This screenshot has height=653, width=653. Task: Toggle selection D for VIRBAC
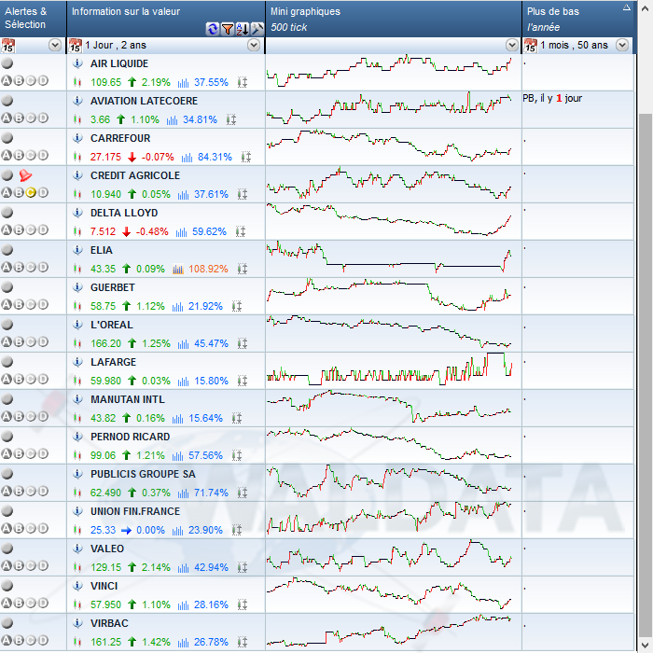point(43,640)
